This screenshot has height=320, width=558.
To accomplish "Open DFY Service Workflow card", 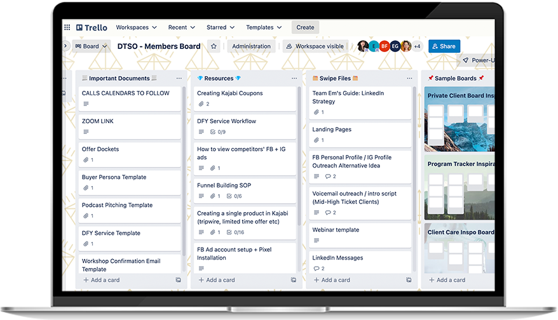I will [x=245, y=126].
